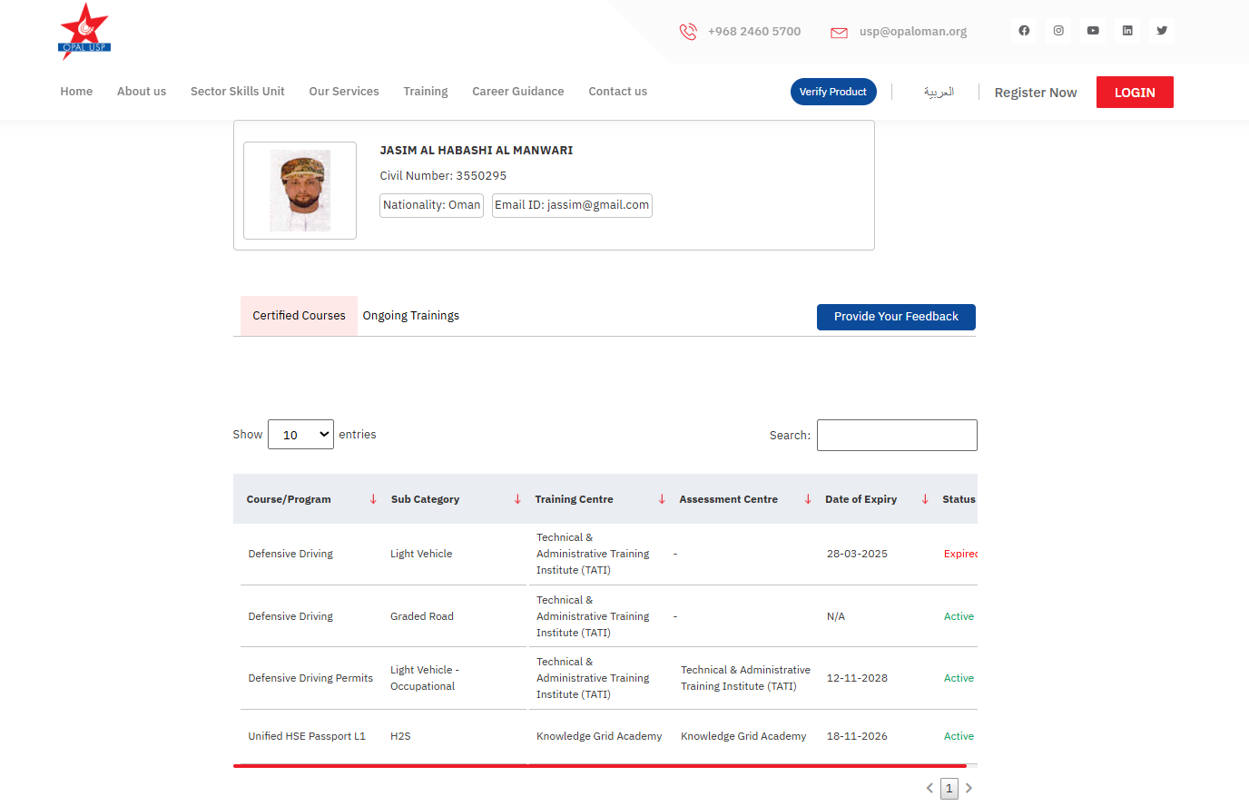Sort table by Date of Expiry arrow

(925, 499)
